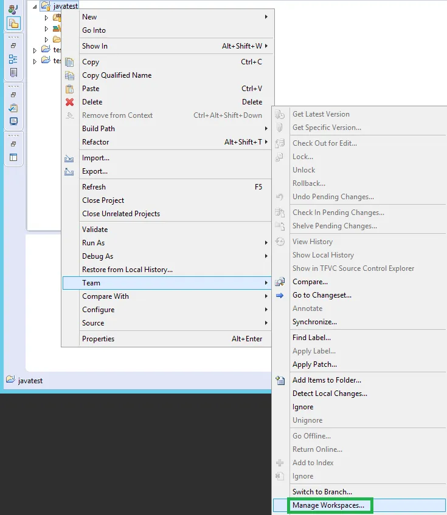Expand second child node under javatest

[x=46, y=29]
